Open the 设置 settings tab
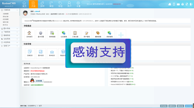The height and width of the screenshot is (108, 194). pos(78,4)
